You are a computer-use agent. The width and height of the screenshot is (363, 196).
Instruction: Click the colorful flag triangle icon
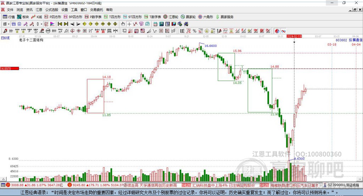(52, 24)
